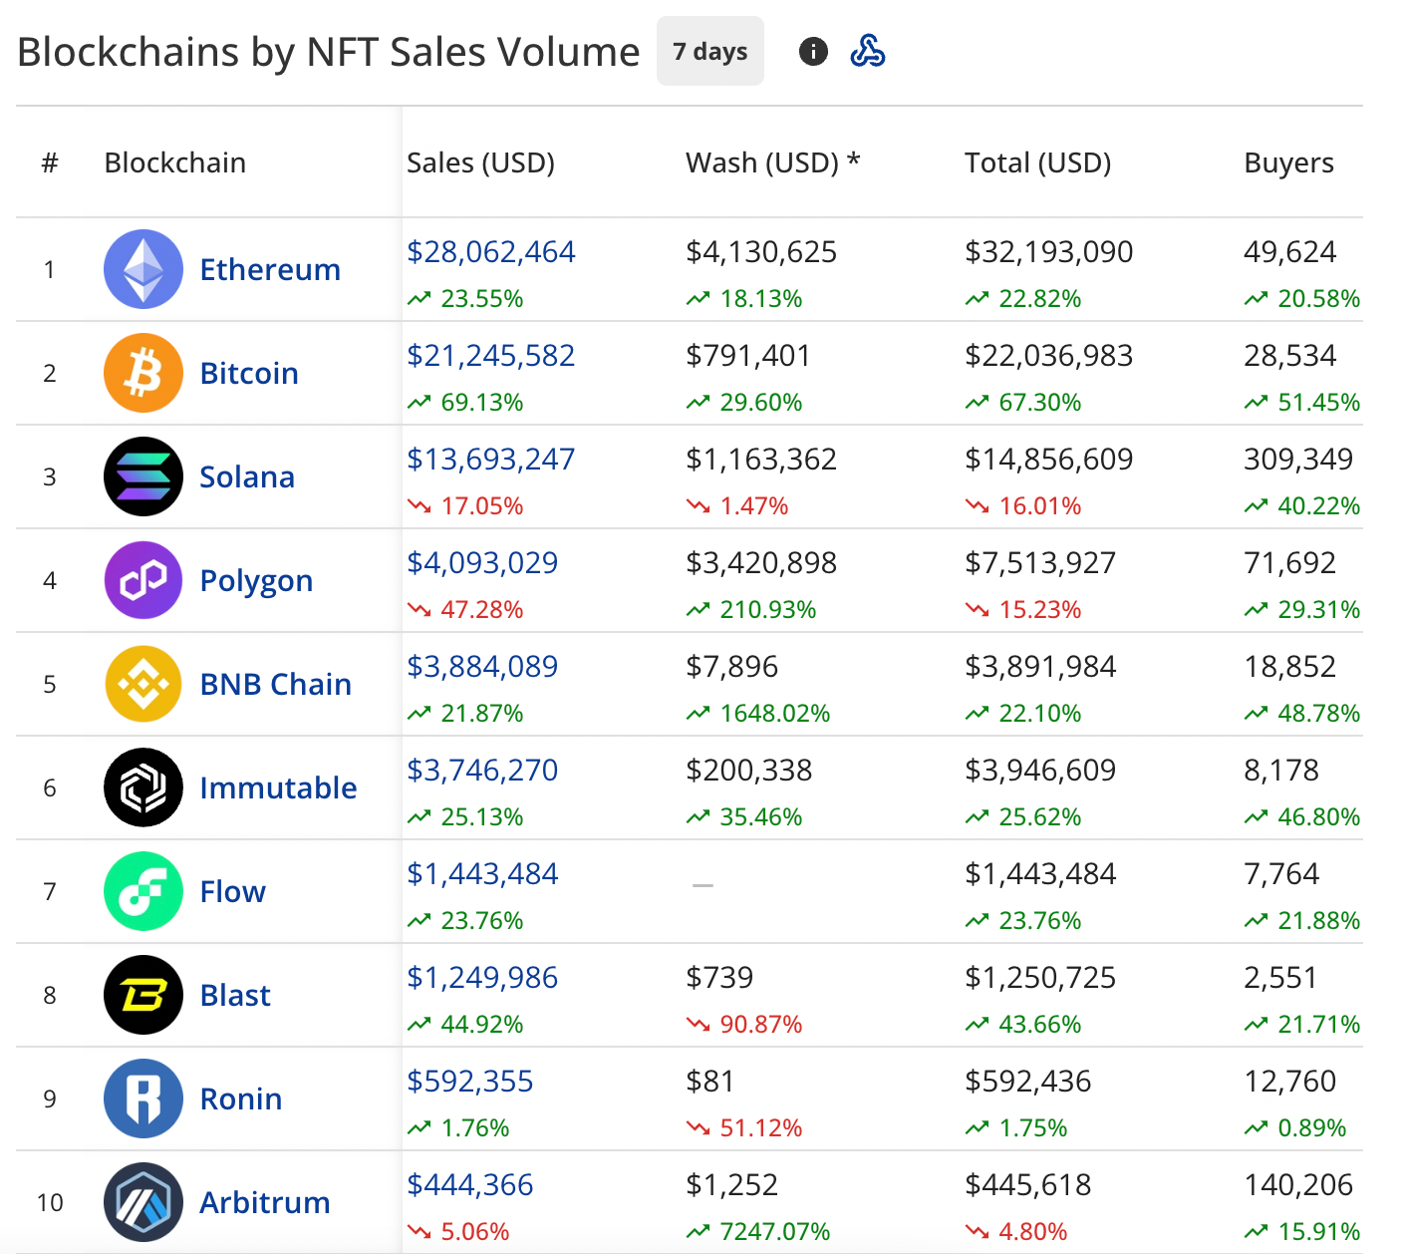Open the Arbitrum blockchain link
This screenshot has height=1254, width=1407.
click(x=264, y=1202)
